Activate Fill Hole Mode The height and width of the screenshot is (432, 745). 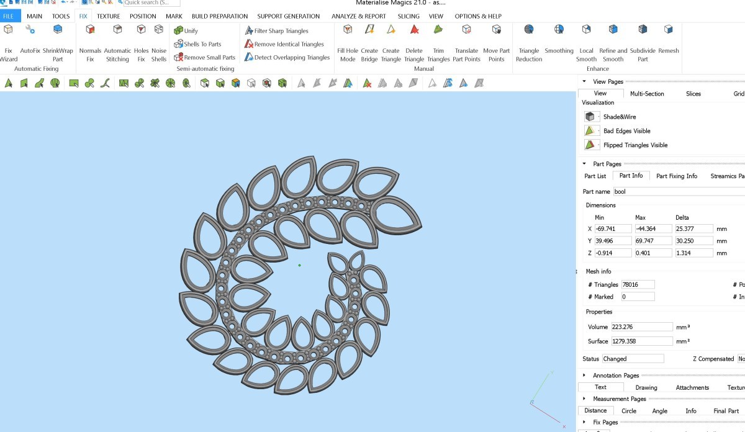click(348, 42)
